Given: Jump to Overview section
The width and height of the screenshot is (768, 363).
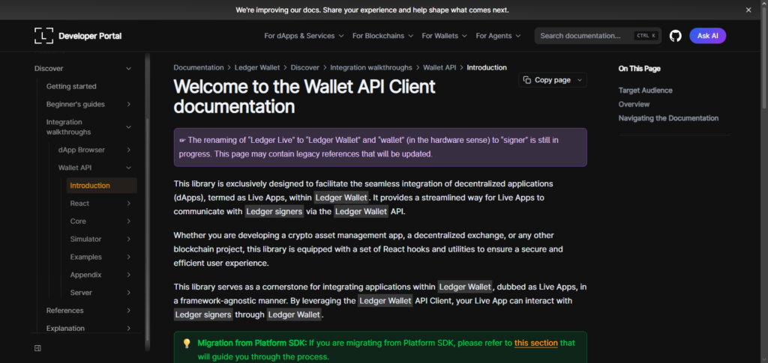Looking at the screenshot, I should click(634, 104).
